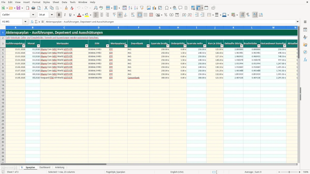
Task: Toggle Italic formatting
Action: [65, 15]
